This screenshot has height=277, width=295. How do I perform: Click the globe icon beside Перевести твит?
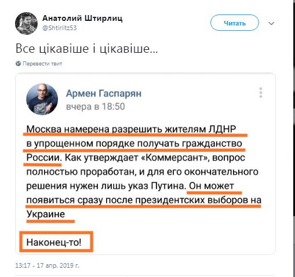[19, 63]
